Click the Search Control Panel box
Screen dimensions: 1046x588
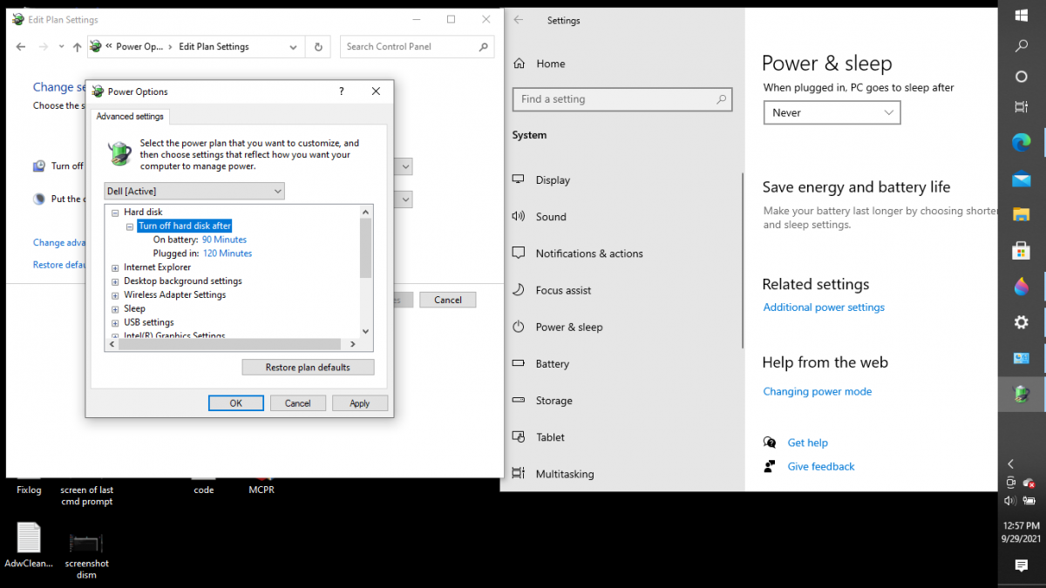[x=418, y=47]
